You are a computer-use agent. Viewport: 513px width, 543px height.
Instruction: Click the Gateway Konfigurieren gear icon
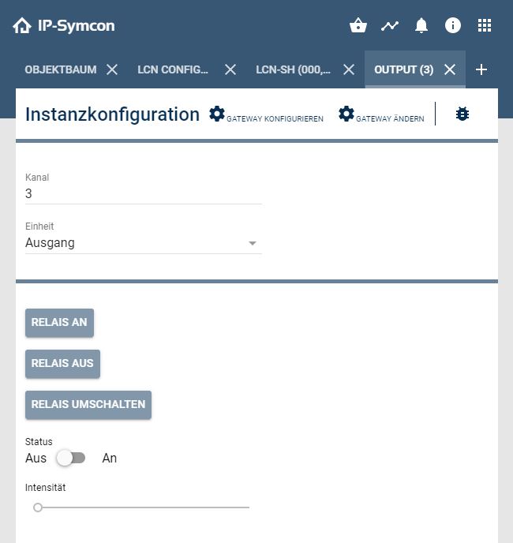point(217,114)
